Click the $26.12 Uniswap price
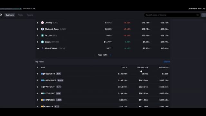Viewport: 206px width, 116px height. [108, 23]
